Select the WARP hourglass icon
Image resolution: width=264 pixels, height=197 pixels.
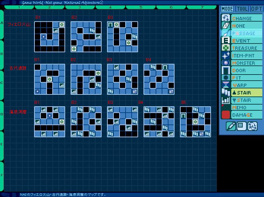pos(226,85)
